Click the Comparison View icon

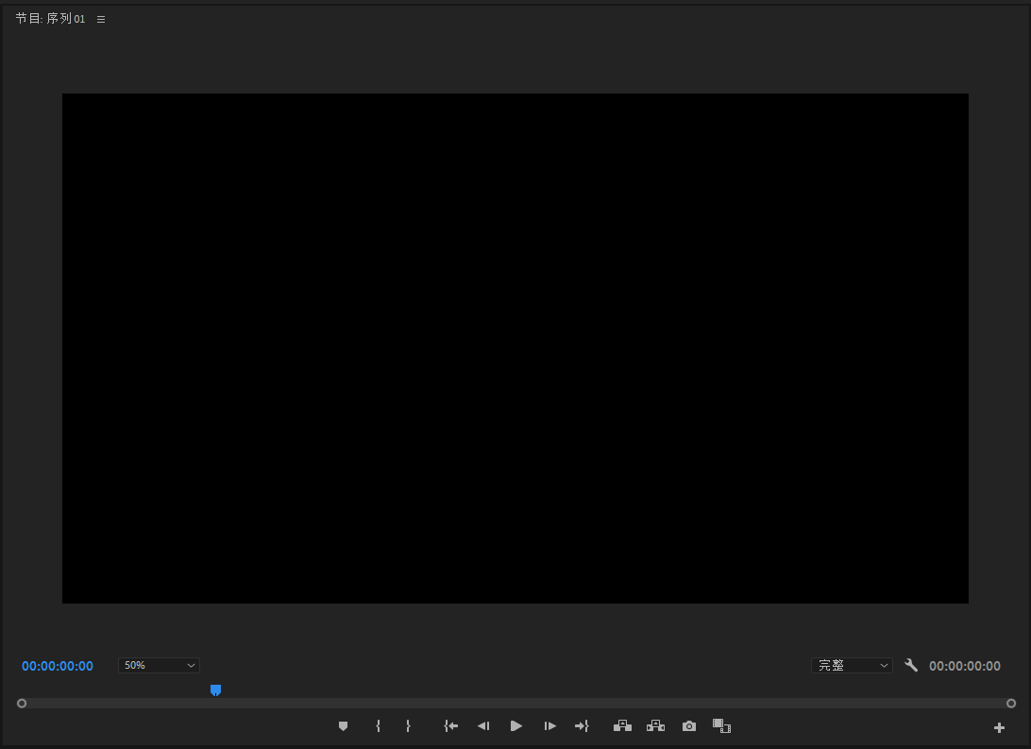[722, 726]
